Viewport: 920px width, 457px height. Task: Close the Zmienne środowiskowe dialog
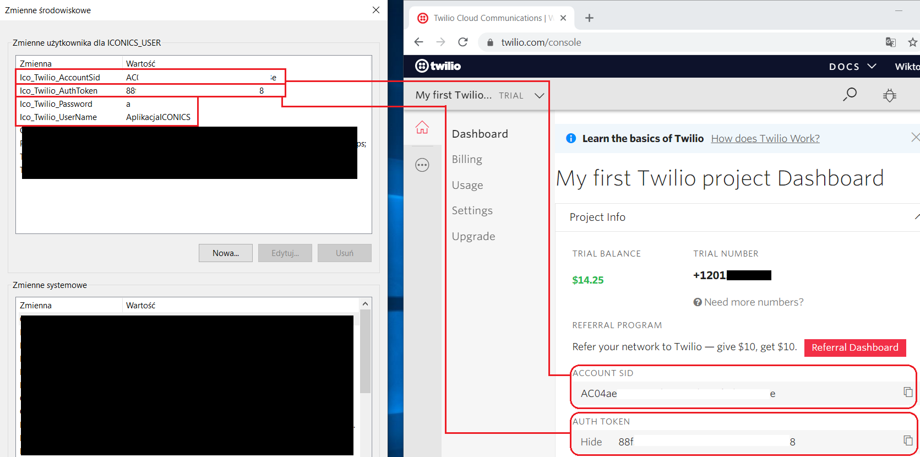(x=376, y=10)
